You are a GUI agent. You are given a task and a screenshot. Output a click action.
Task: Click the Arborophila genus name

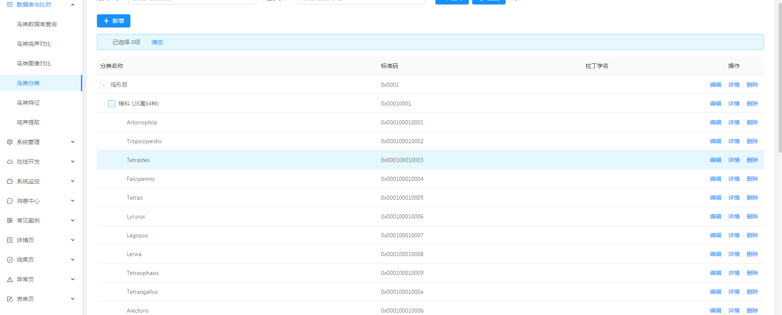(141, 122)
